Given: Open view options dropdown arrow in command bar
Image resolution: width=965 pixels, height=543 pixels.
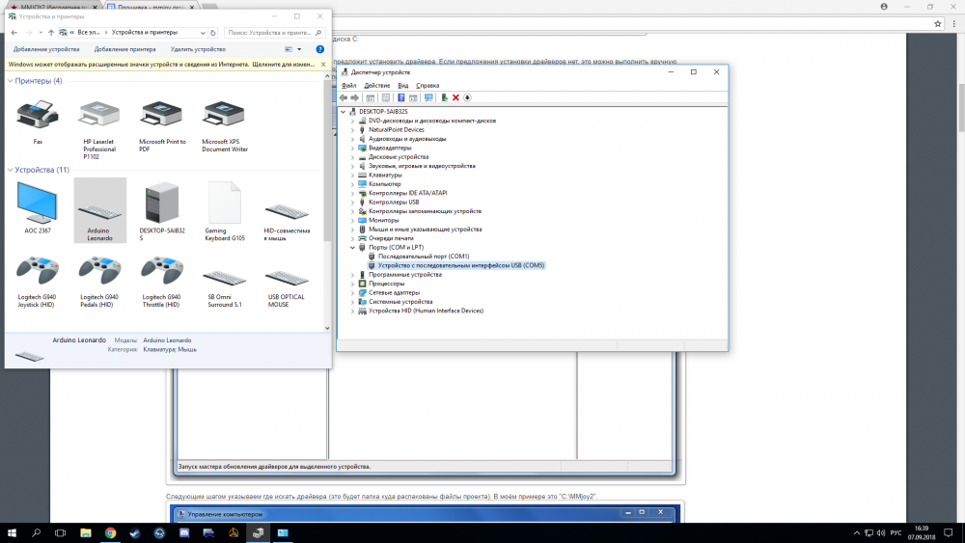Looking at the screenshot, I should (x=299, y=49).
